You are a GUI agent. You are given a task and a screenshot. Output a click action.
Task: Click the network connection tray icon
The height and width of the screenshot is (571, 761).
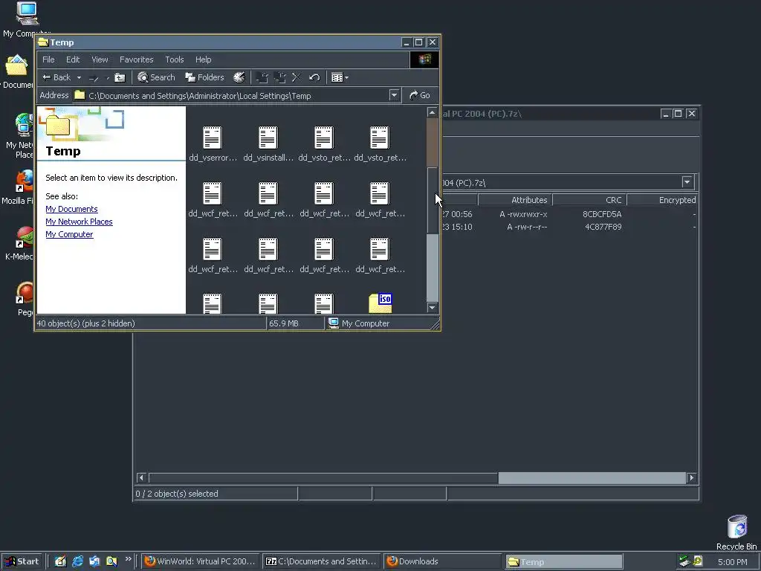tap(684, 561)
